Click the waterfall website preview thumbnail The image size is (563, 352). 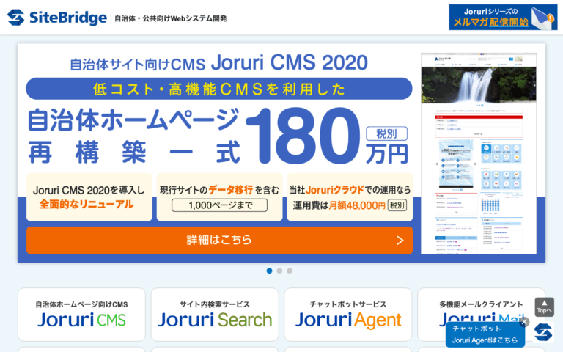coord(479,154)
